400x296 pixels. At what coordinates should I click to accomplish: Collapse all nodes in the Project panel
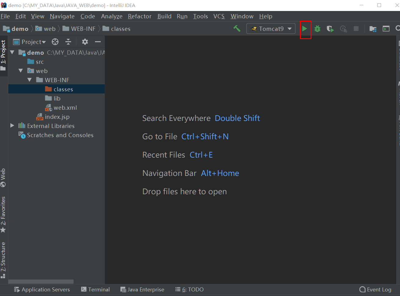pyautogui.click(x=68, y=42)
